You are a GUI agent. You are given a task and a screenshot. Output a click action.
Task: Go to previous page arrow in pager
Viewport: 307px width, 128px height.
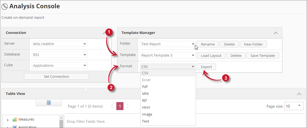coord(112,106)
